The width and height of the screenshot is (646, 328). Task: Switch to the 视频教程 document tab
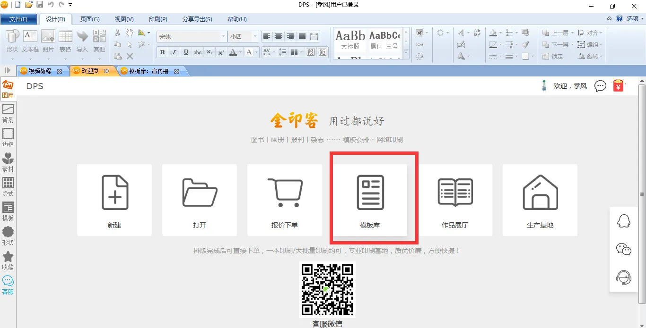coord(40,71)
